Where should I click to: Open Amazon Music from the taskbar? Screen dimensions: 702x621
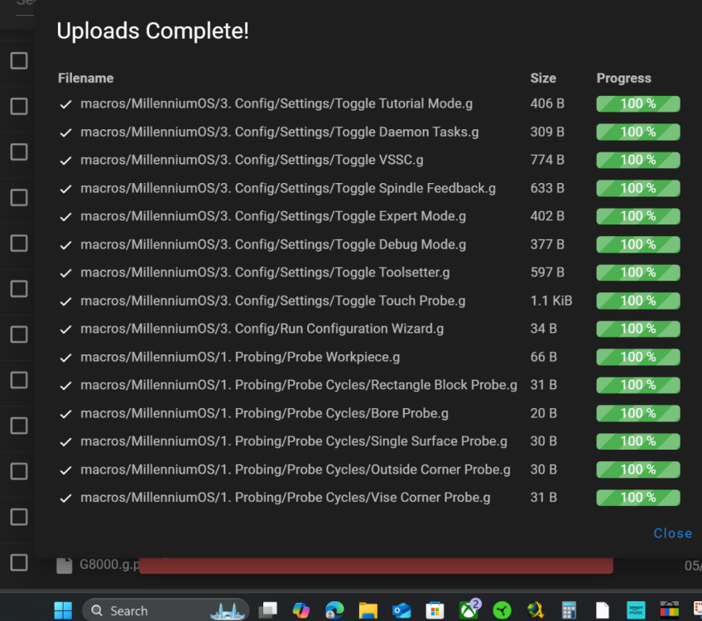(636, 609)
